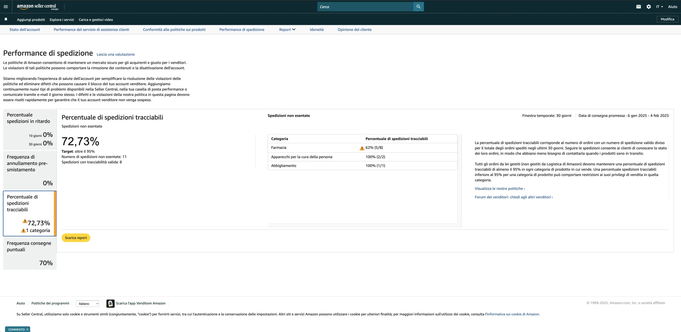
Task: Click the search magnifier button
Action: coord(418,7)
